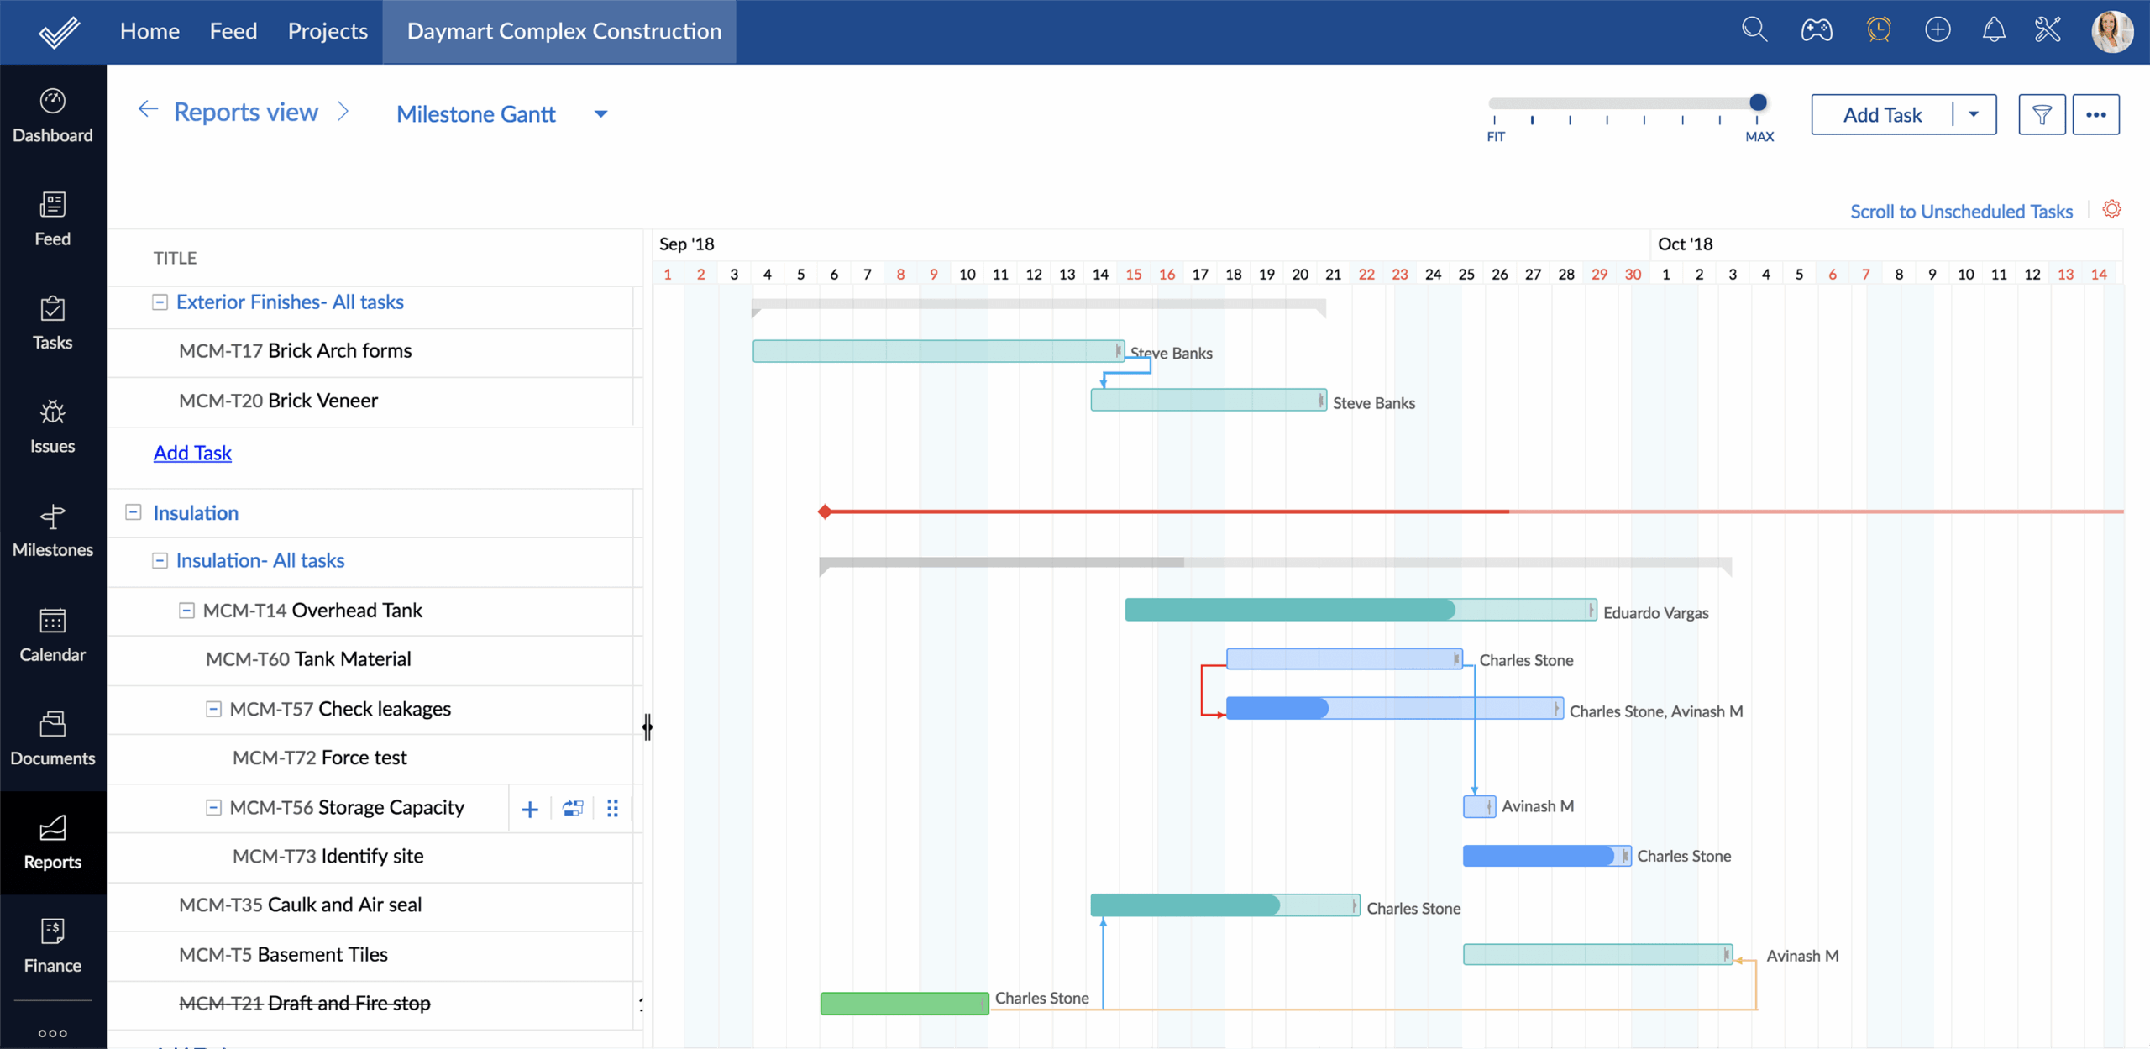Click the game controller icon in header

pos(1816,29)
